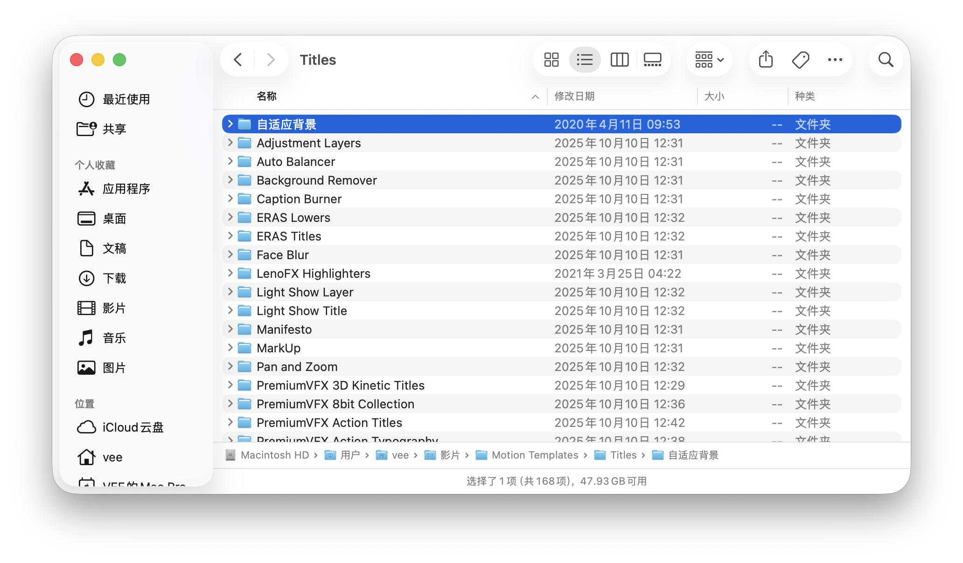Viewport: 963px width, 563px height.
Task: Select the Light Show Title folder row
Action: (301, 311)
